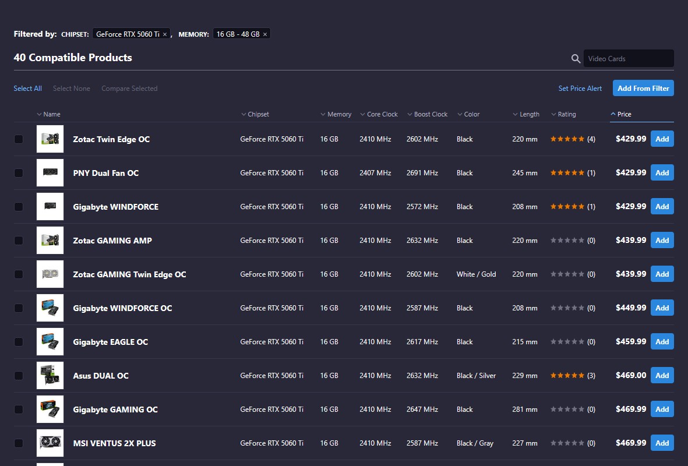Add PNY Dual Fan OC to build

(x=662, y=173)
